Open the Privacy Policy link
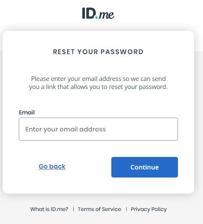Screen dimensions: 203x224 [x=148, y=209]
